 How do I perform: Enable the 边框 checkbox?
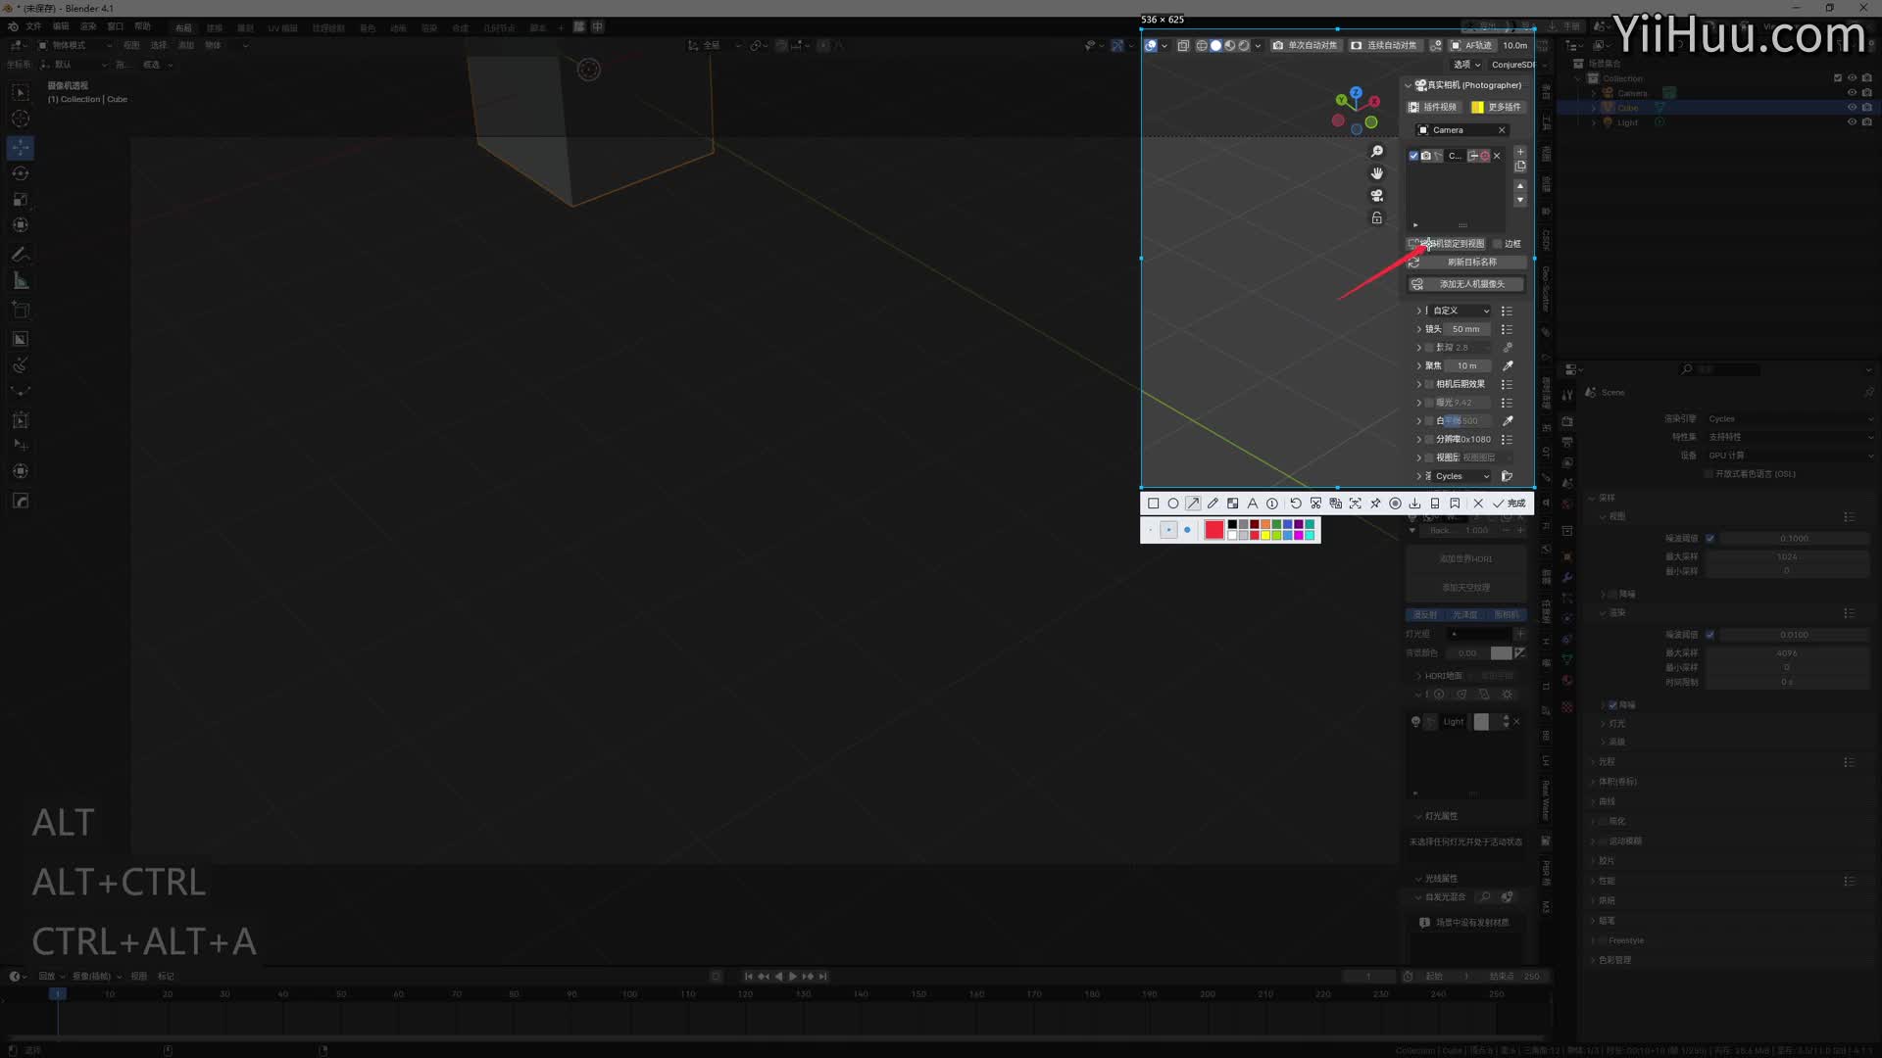1497,244
